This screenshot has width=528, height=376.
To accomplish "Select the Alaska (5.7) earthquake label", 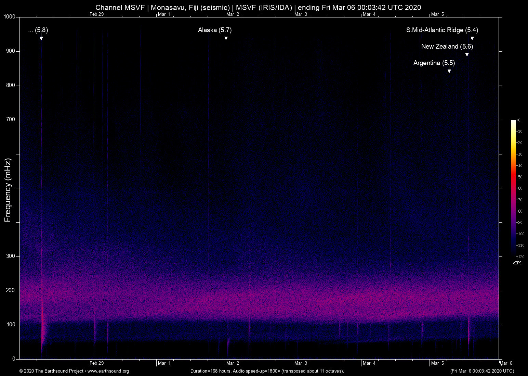I will pos(214,30).
